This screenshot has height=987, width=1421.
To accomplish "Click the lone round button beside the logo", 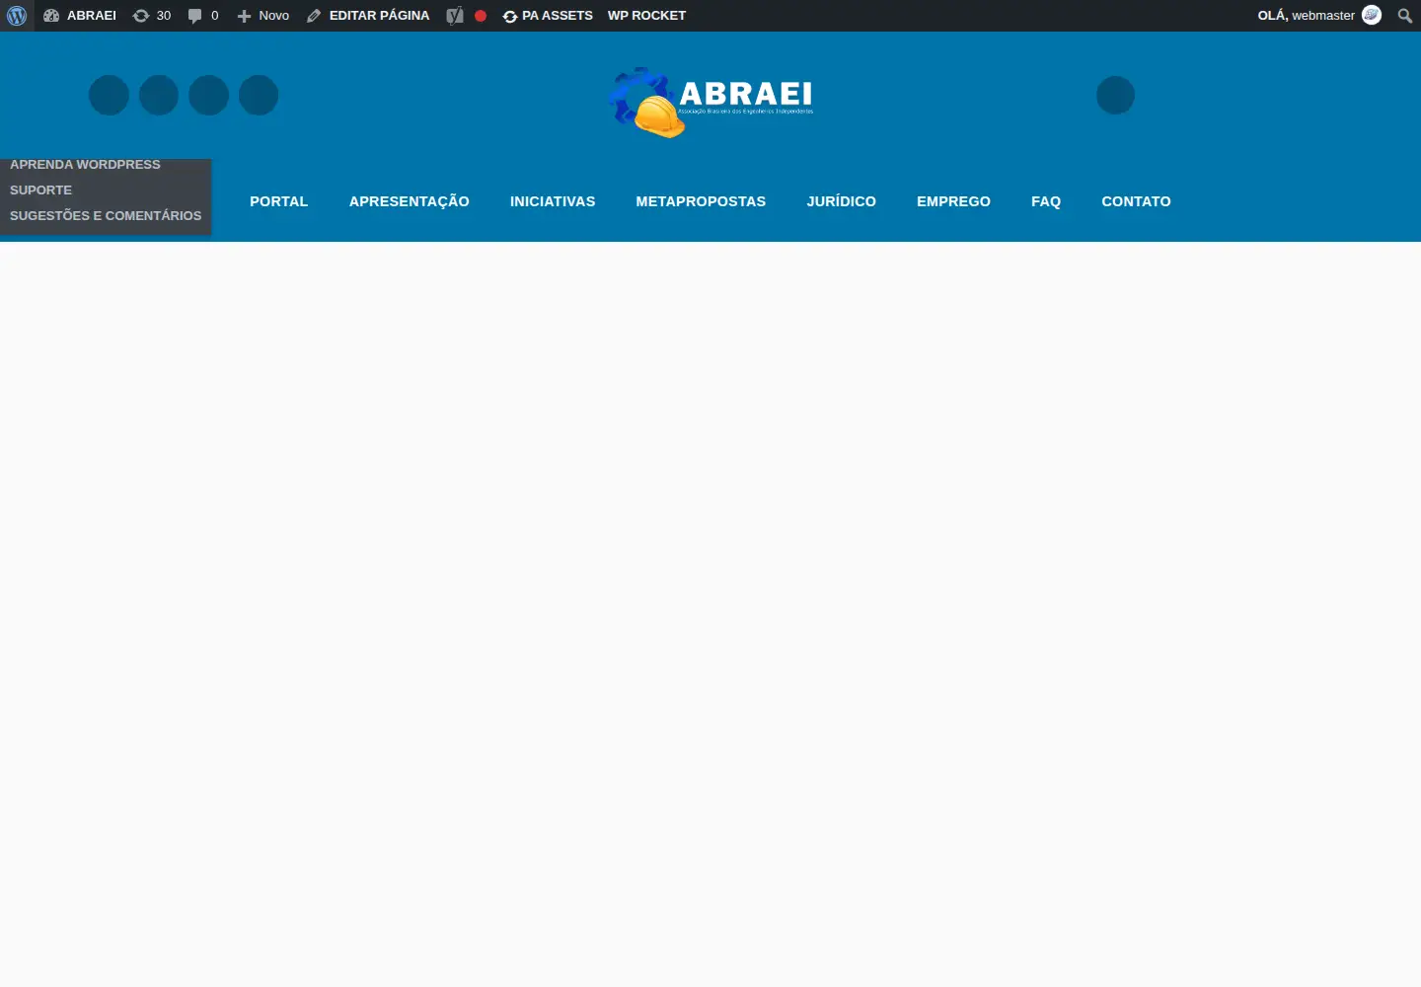I will (x=1116, y=96).
